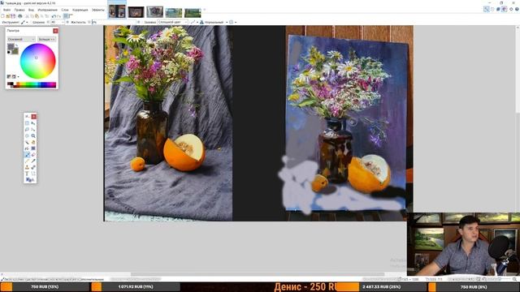This screenshot has width=520, height=292.
Task: Open the blend mode 'Нормальный' dropdown
Action: [214, 22]
